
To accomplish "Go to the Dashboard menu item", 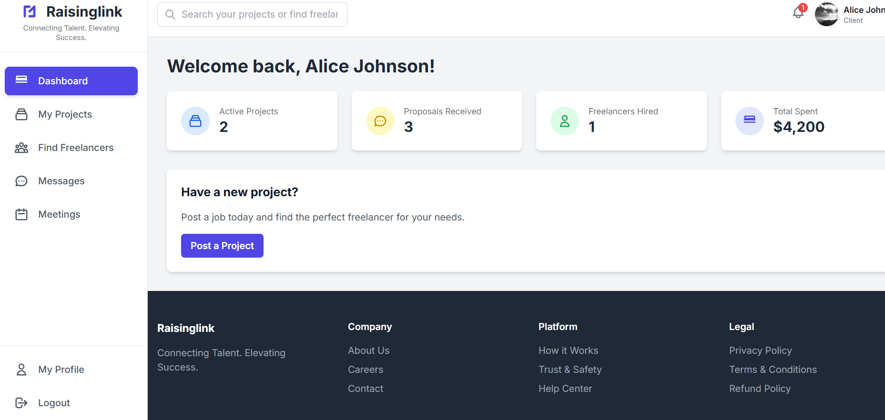I will pos(71,81).
